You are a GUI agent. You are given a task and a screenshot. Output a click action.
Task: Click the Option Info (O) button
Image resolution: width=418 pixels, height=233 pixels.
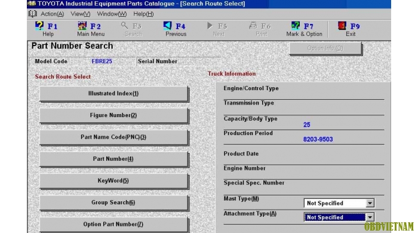(x=325, y=48)
